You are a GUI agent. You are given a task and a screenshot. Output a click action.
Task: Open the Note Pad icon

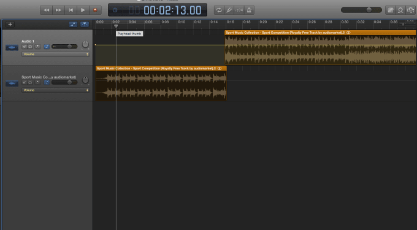pos(391,10)
